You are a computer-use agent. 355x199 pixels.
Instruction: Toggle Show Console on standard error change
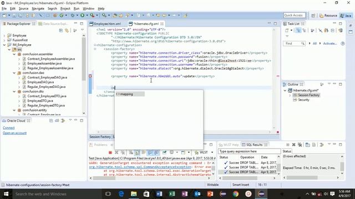click(156, 153)
